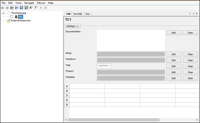
Task: Click the right tab-scroll arrow
Action: pos(193,14)
